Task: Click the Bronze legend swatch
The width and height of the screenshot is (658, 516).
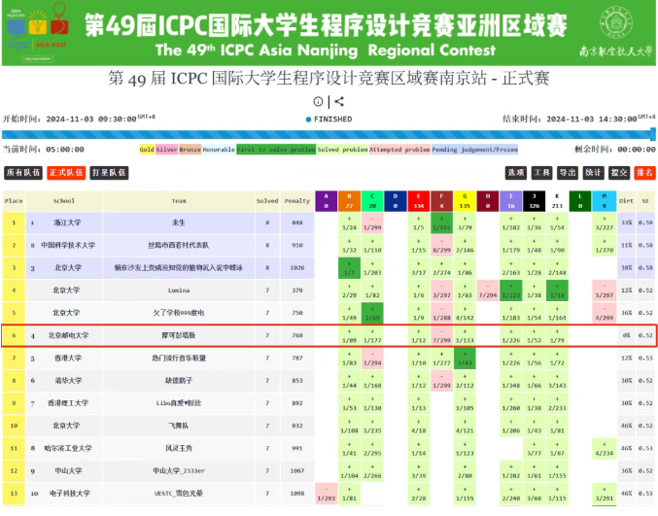Action: tap(190, 150)
